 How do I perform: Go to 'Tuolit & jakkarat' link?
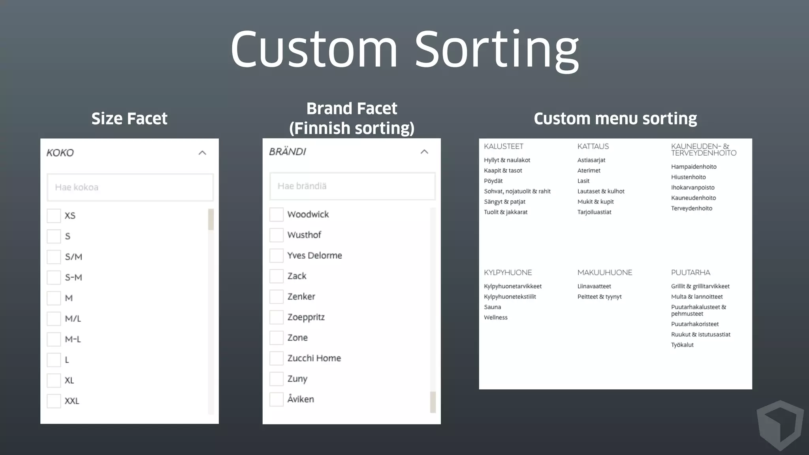[x=506, y=212]
